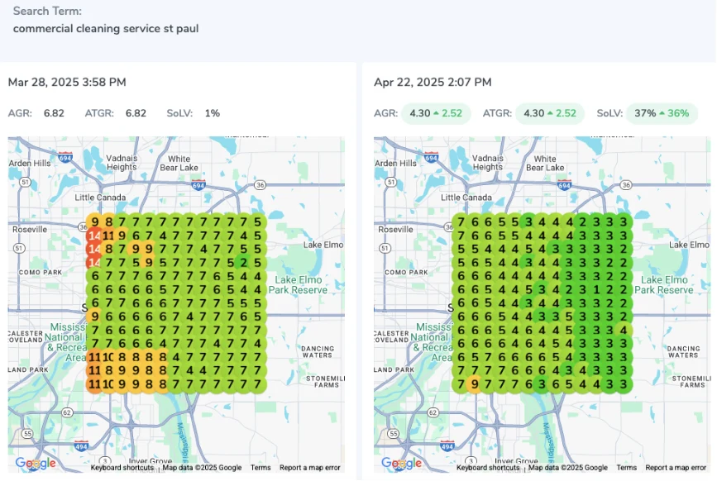Click the SoLV 37% improvement badge
The image size is (717, 481).
[x=661, y=113]
